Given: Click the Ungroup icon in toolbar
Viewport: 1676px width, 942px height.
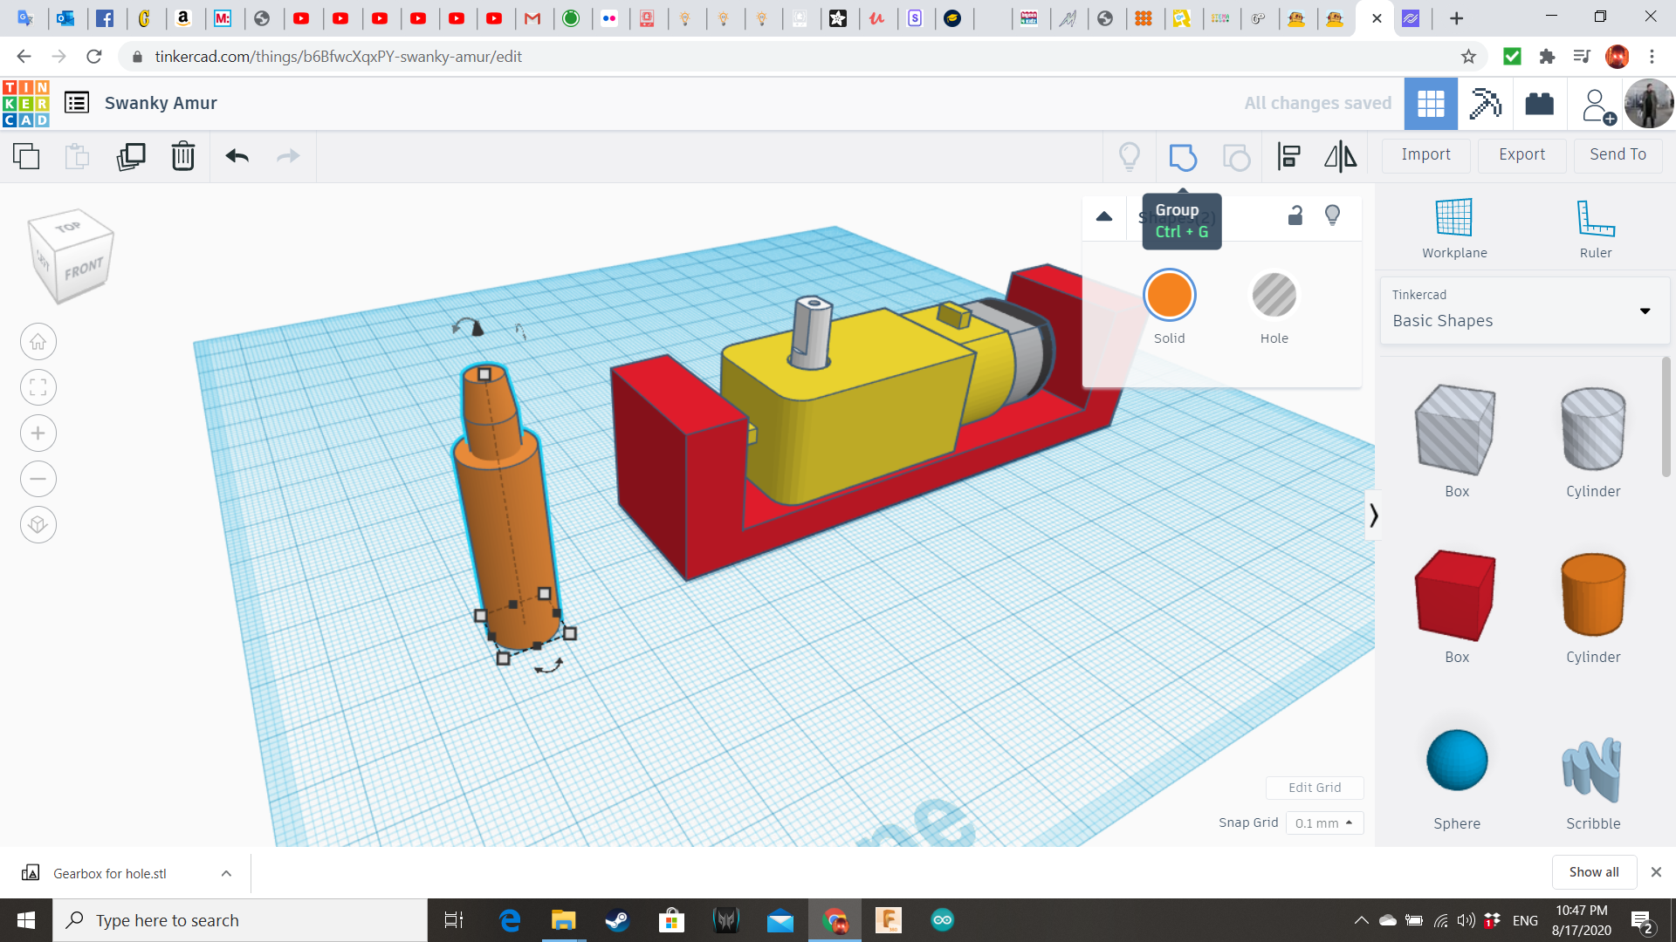Looking at the screenshot, I should (1236, 157).
